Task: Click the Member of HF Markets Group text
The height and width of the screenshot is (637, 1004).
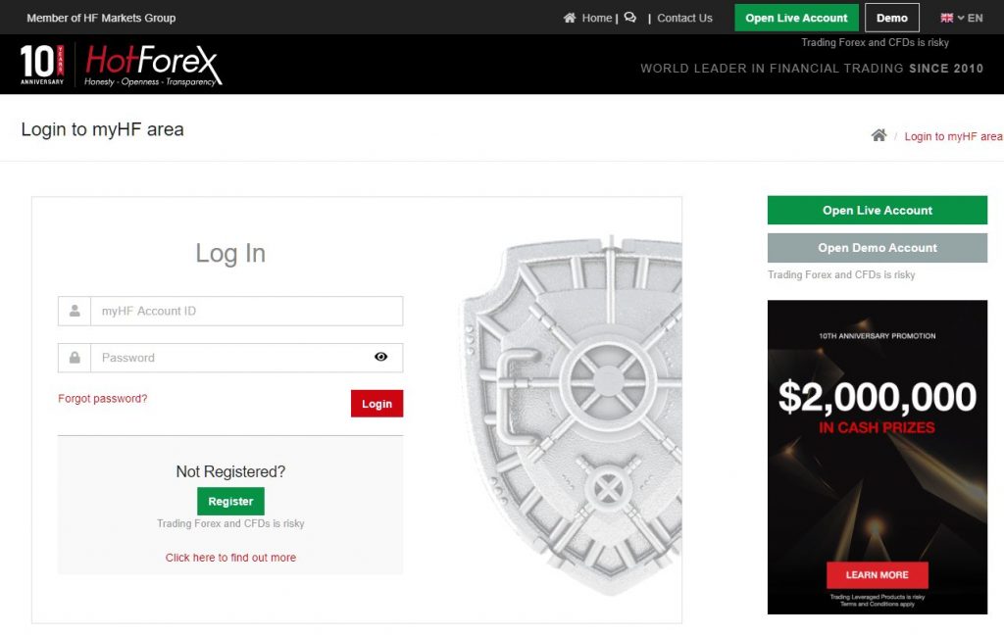Action: (x=101, y=18)
